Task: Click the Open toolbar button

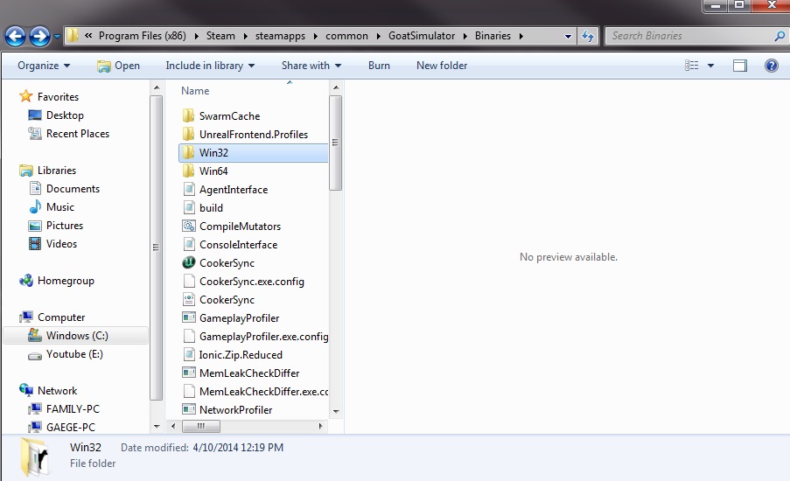Action: click(118, 66)
